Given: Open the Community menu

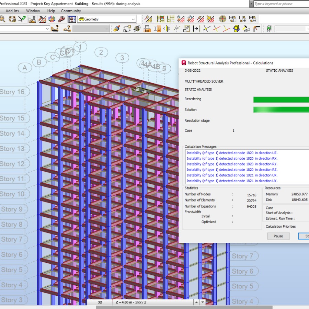Looking at the screenshot, I should pyautogui.click(x=71, y=11).
